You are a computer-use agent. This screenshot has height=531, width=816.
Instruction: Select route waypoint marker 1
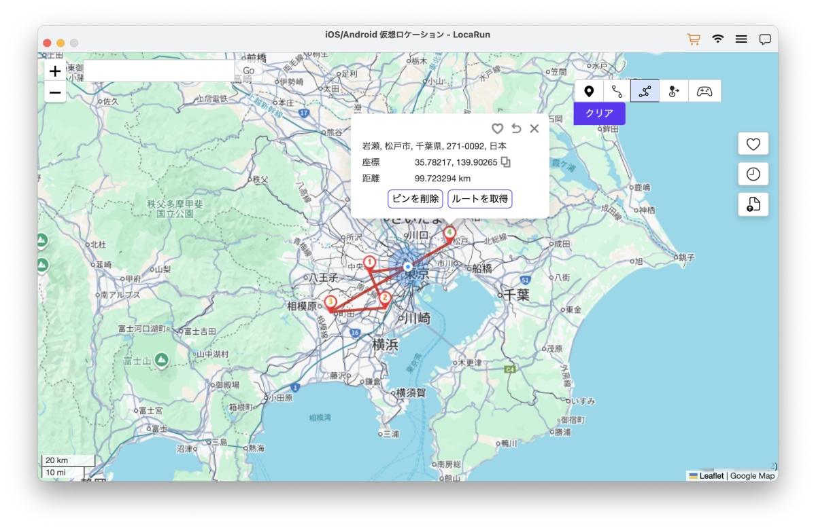tap(370, 263)
